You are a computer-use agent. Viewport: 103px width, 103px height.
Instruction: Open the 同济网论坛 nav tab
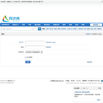point(5,25)
